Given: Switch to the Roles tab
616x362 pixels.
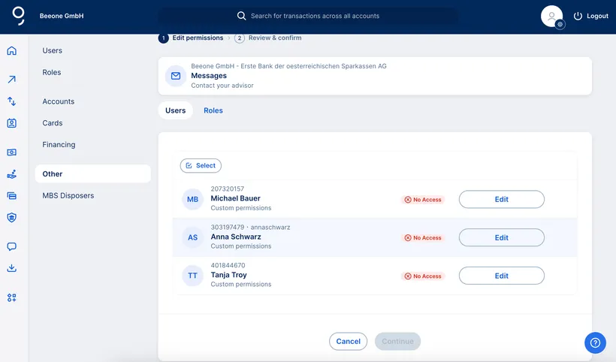Looking at the screenshot, I should [x=213, y=110].
